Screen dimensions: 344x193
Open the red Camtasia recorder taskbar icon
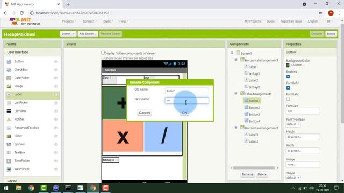(105, 188)
